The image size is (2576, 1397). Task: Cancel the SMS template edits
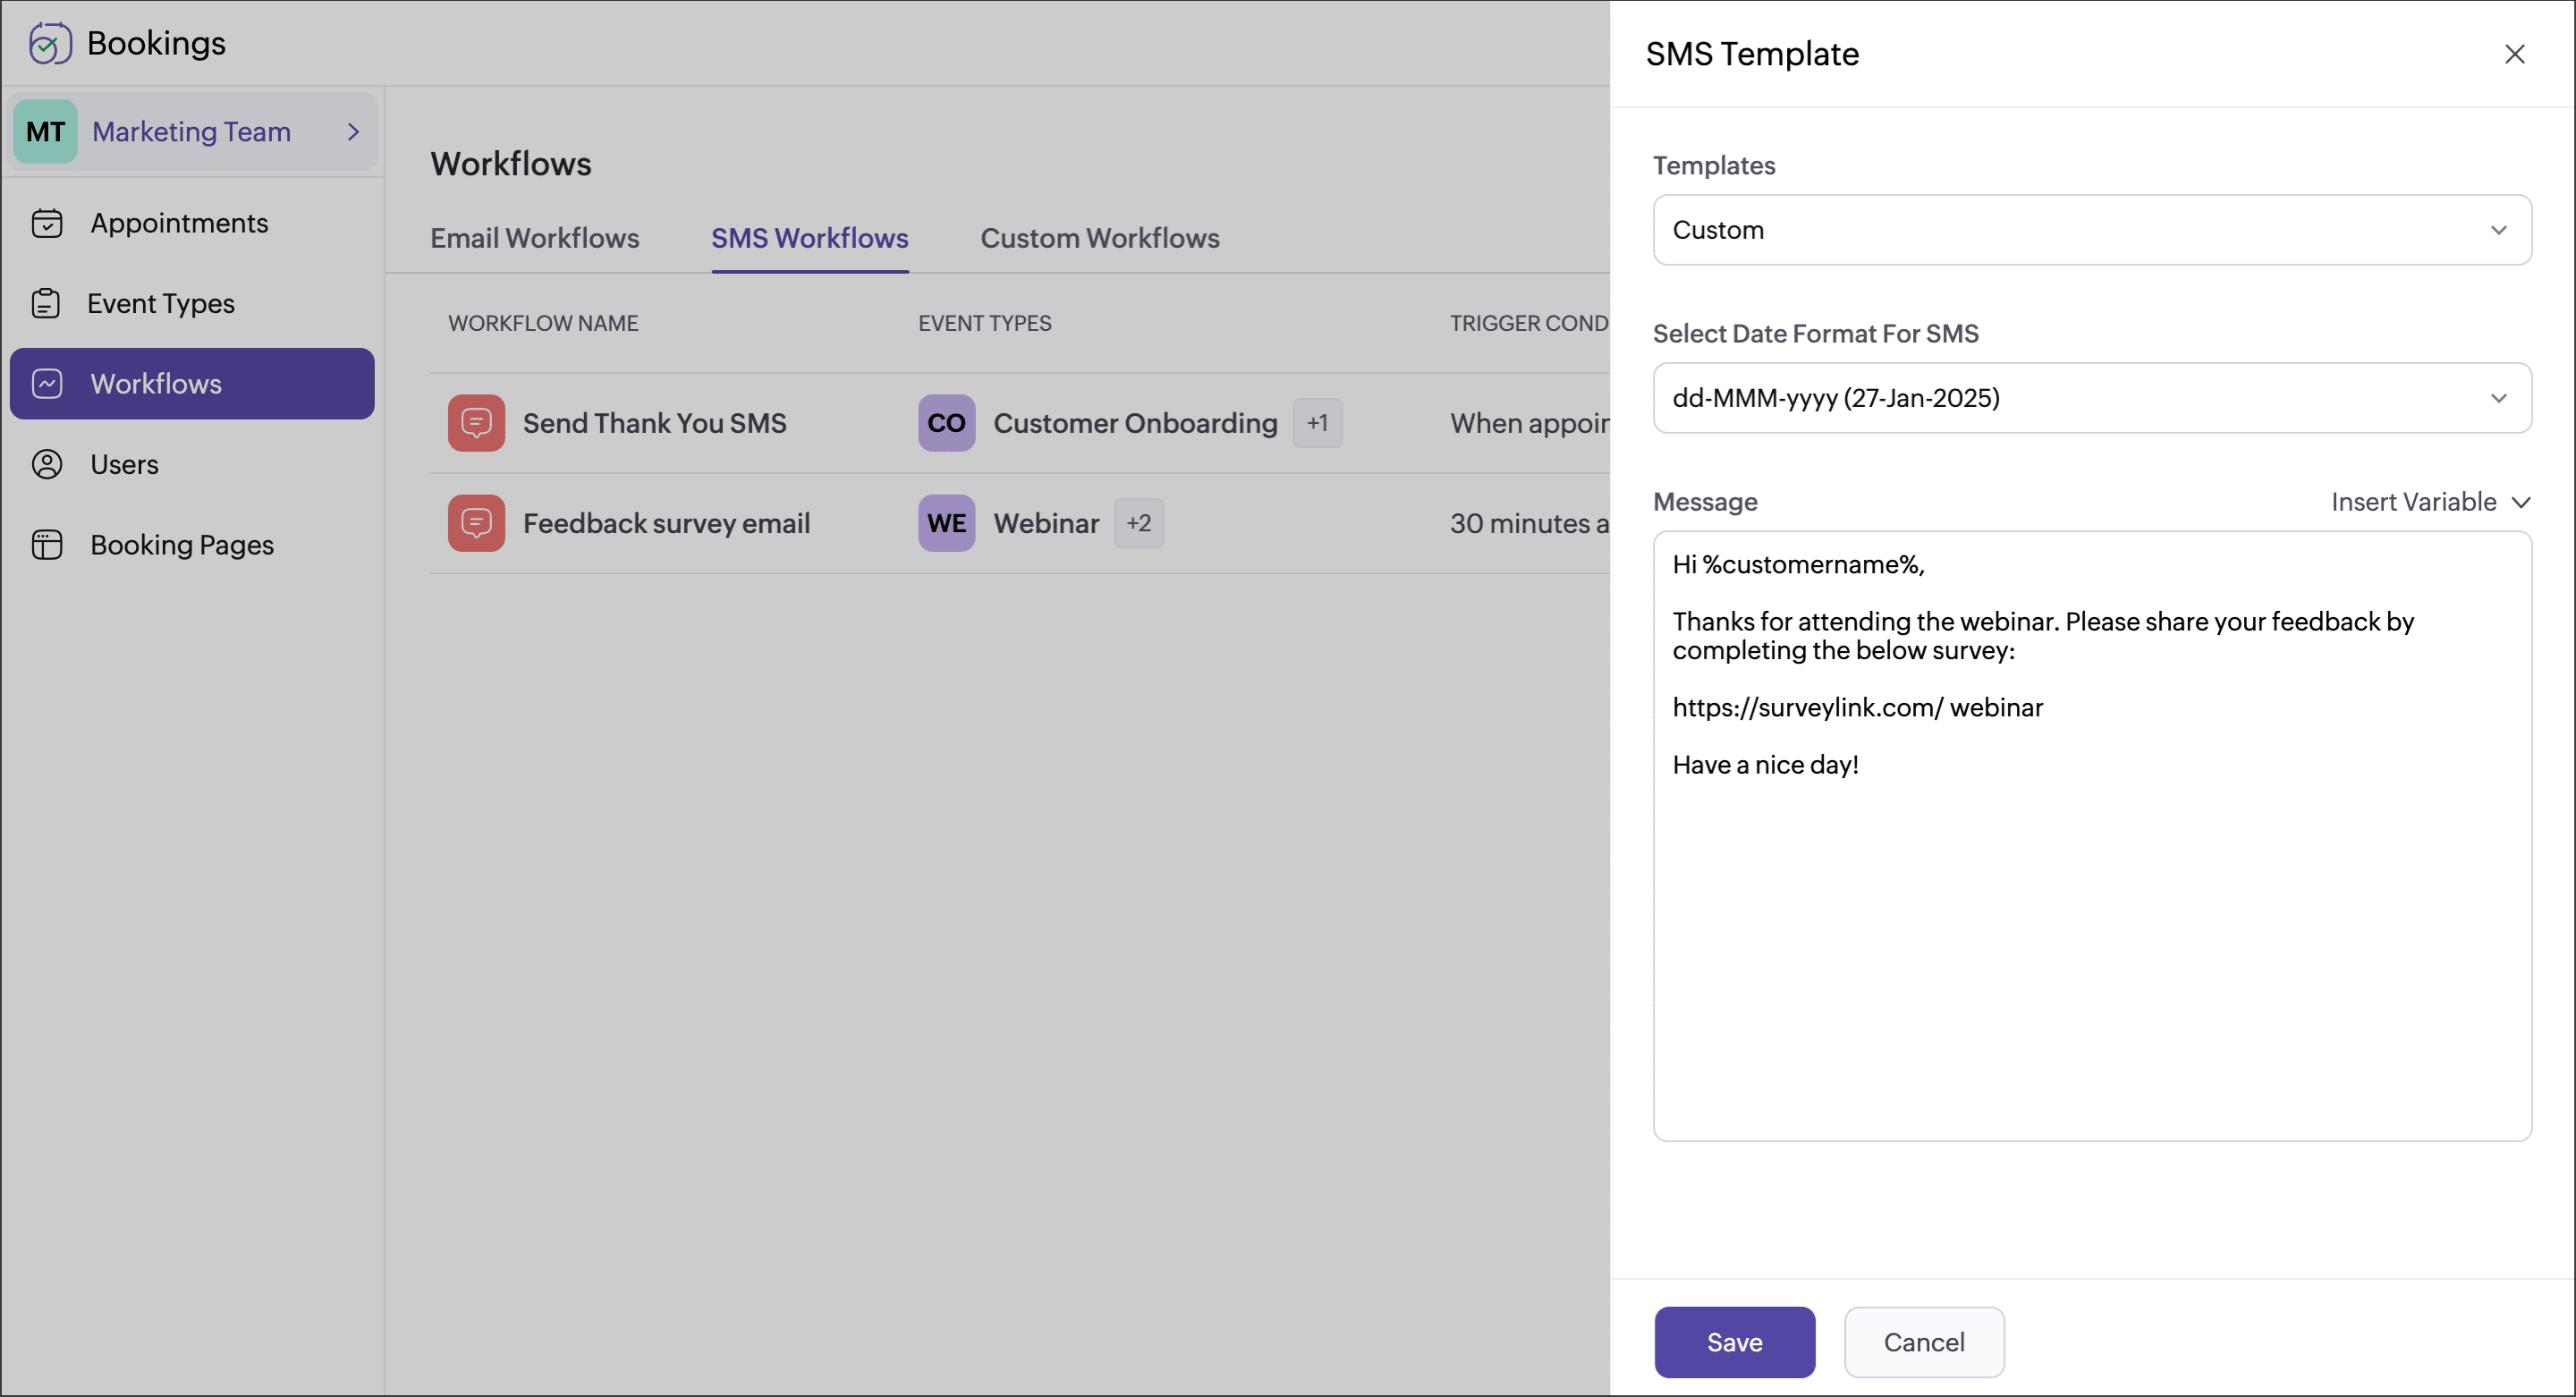point(1923,1342)
